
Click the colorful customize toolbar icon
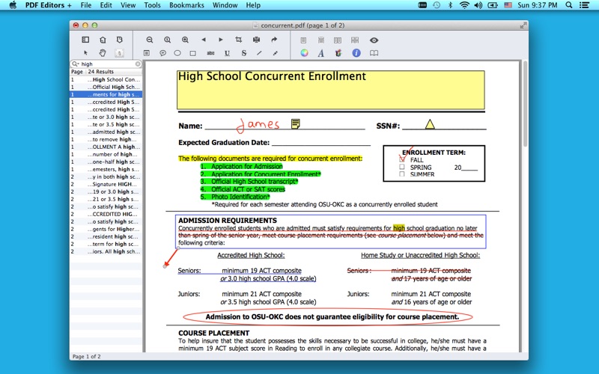(x=338, y=53)
